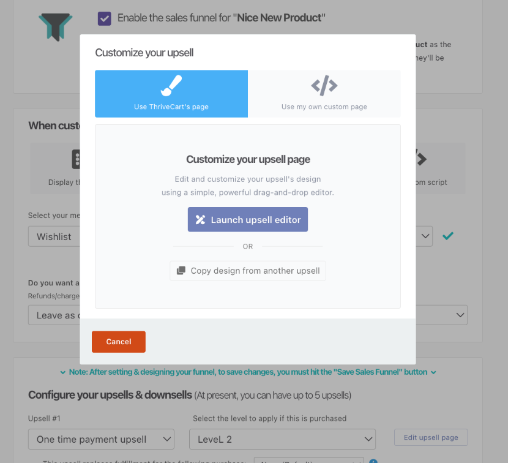Click the Display option icon behind the dialog

click(x=77, y=159)
